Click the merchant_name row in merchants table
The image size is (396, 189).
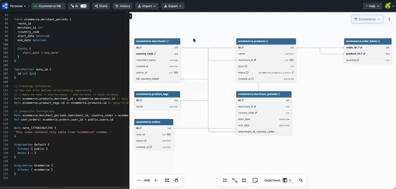pos(157,60)
